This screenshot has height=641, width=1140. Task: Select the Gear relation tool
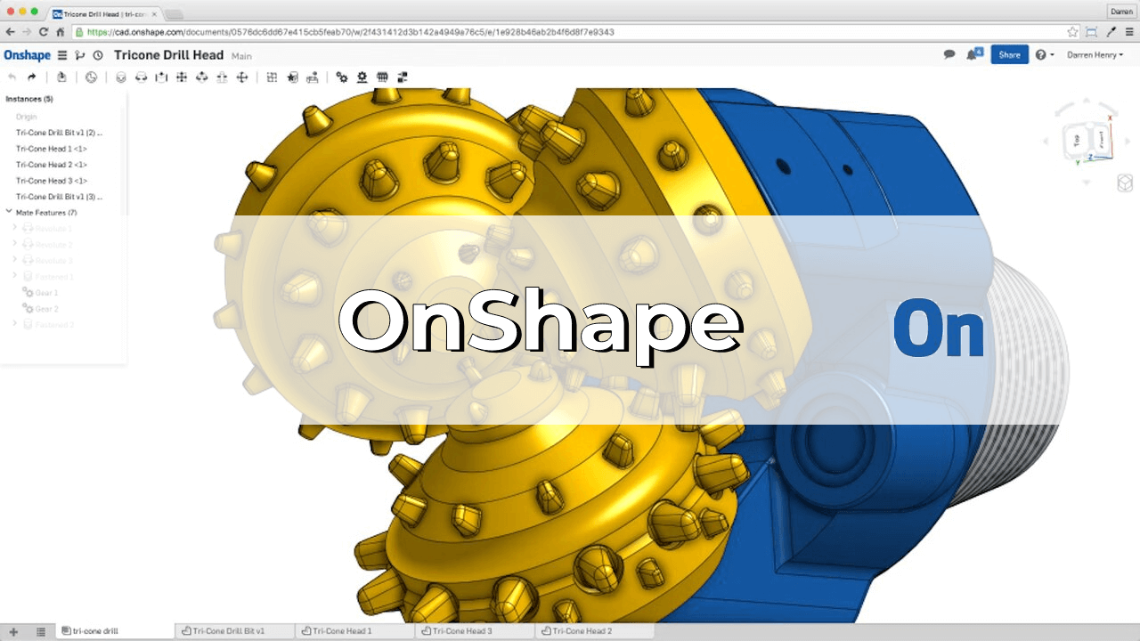pos(342,77)
